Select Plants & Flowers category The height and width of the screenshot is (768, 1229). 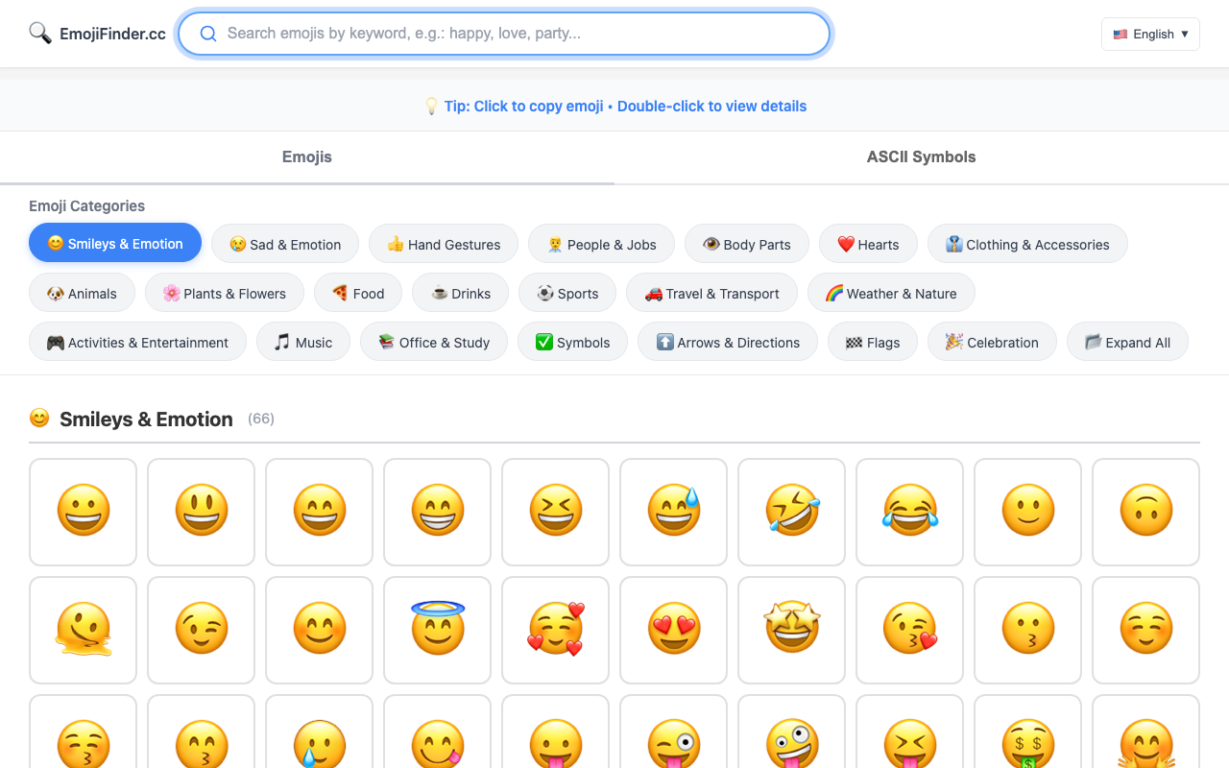(x=225, y=293)
